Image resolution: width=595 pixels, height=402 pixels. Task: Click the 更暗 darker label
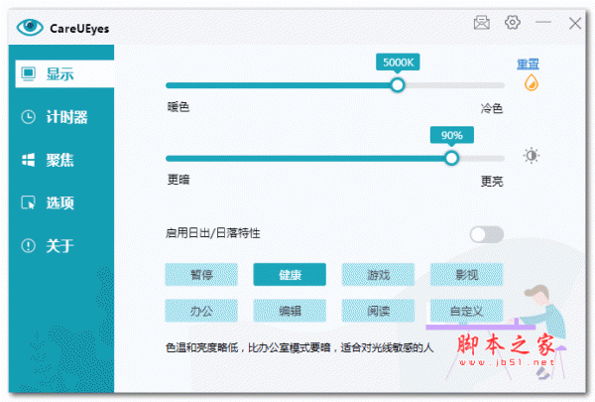(178, 180)
